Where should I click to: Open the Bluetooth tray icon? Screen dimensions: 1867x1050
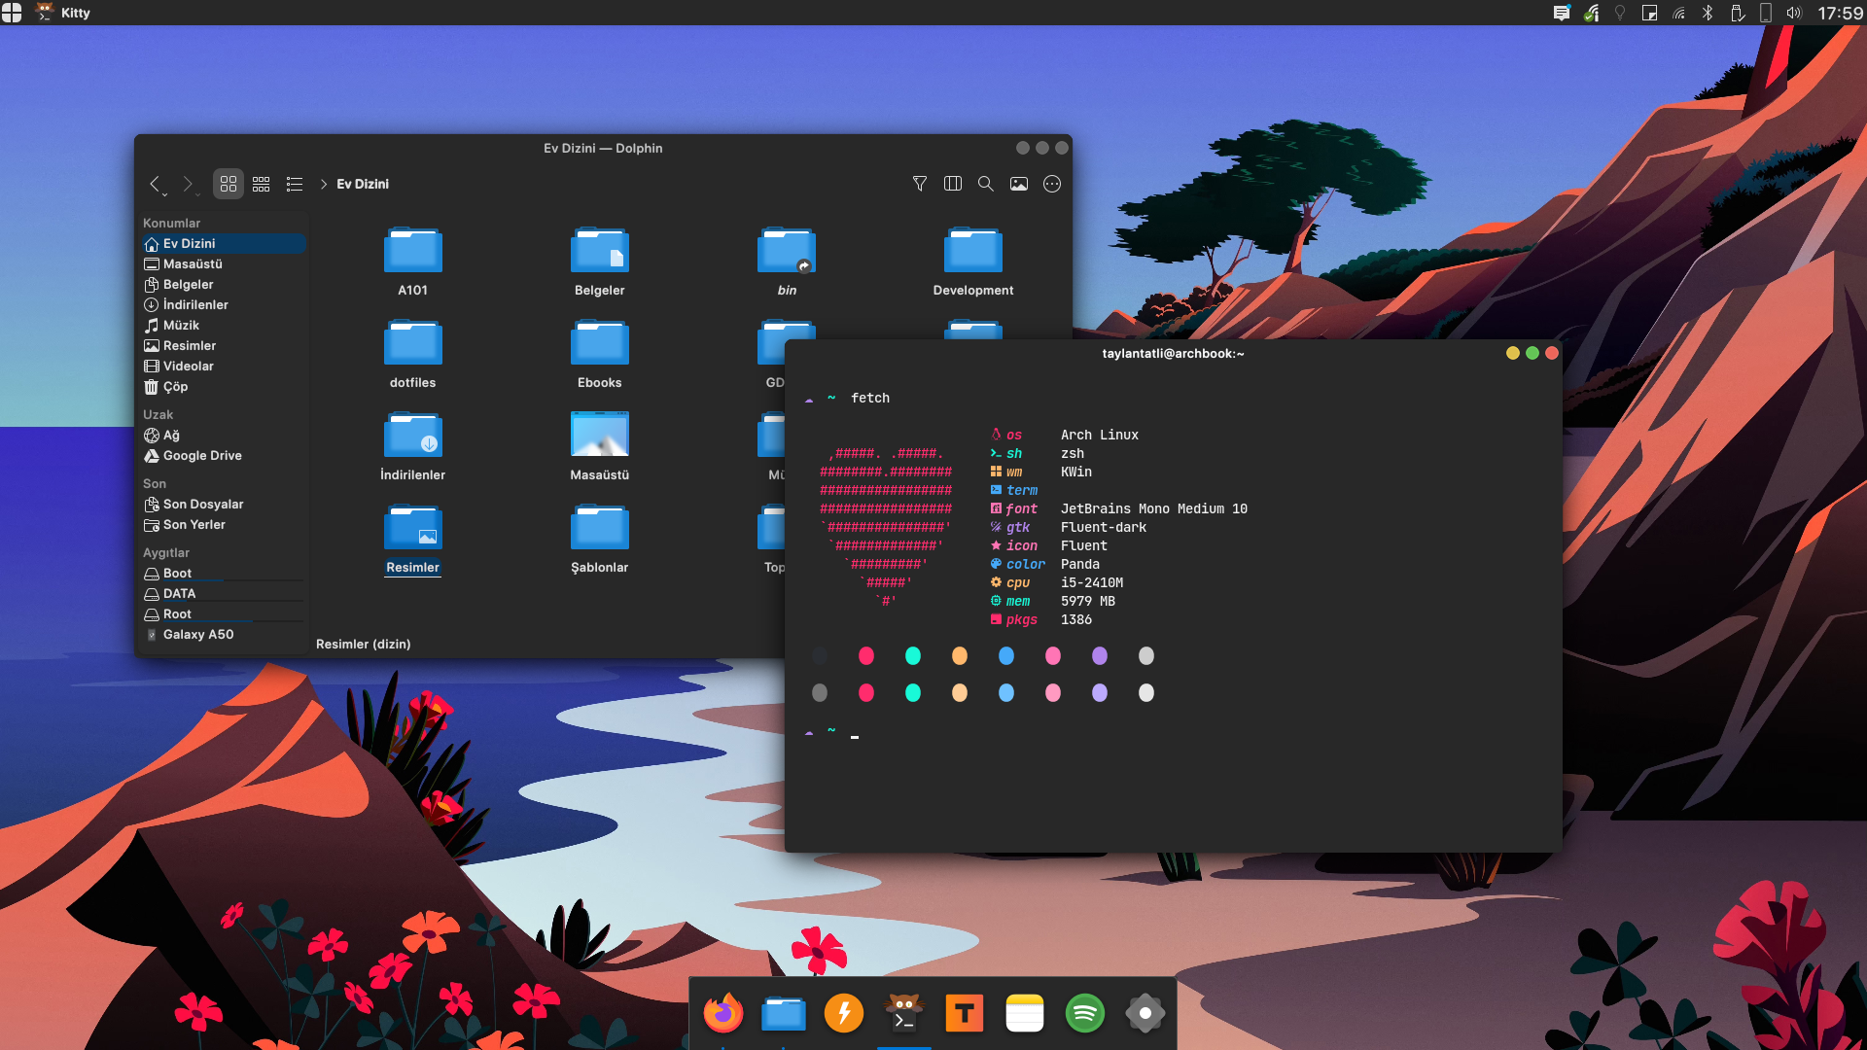click(1708, 13)
